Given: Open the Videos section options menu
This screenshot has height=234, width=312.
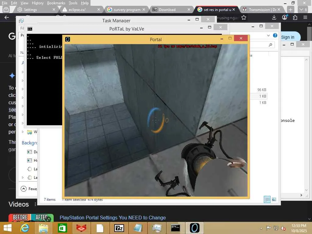Looking at the screenshot, I should click(x=35, y=204).
